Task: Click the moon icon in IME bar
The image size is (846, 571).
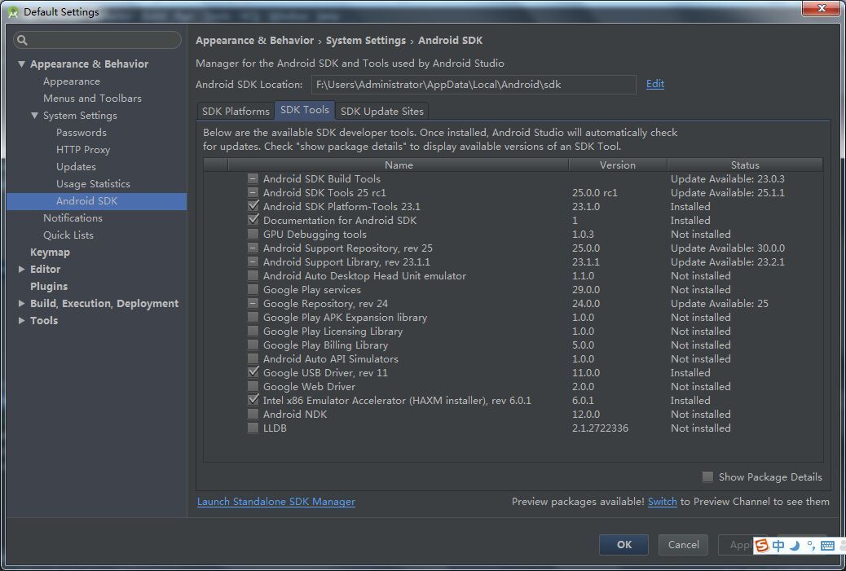Action: click(x=795, y=546)
